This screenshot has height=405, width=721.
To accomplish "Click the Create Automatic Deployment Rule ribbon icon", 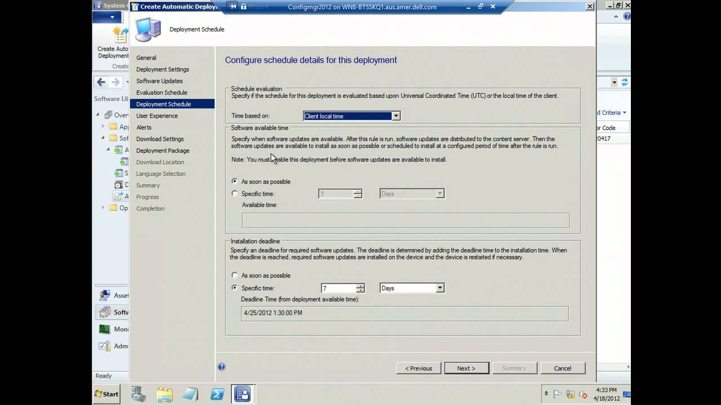I will coord(120,35).
